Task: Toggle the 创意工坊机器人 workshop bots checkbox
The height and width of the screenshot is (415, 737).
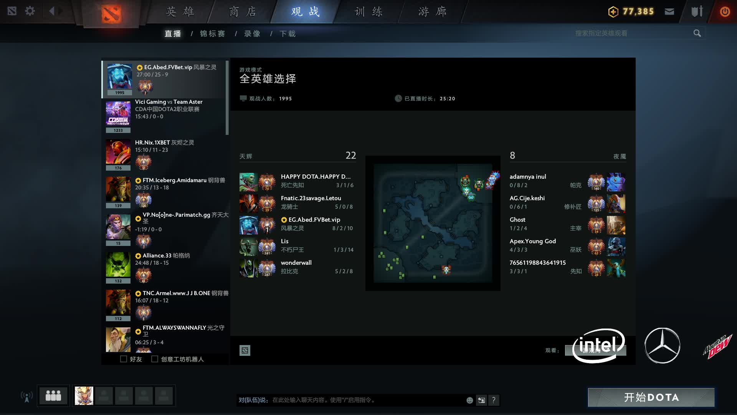Action: (x=155, y=359)
